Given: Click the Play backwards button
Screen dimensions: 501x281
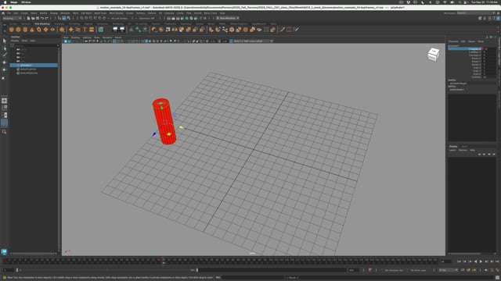Looking at the screenshot, I should click(475, 261).
